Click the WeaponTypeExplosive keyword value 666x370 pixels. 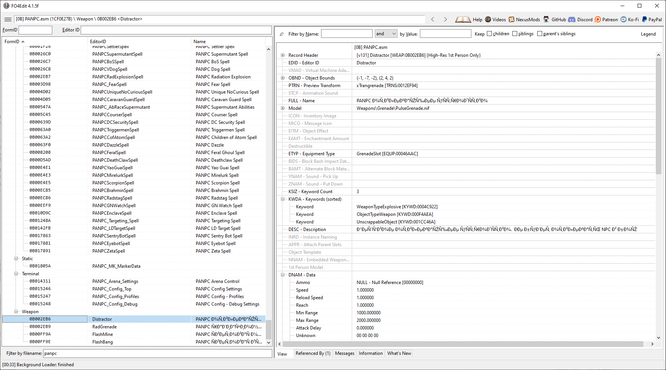click(397, 207)
